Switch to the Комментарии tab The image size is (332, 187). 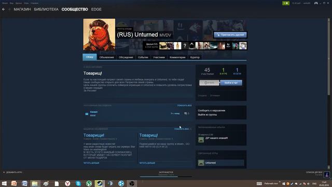[x=177, y=57]
